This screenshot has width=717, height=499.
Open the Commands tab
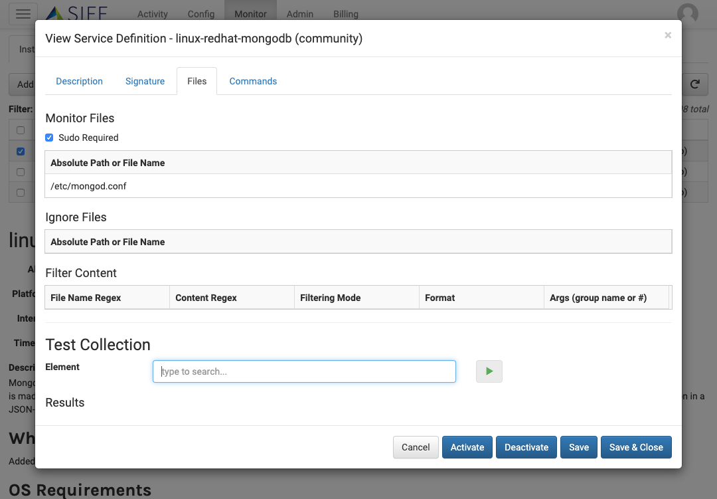(253, 81)
